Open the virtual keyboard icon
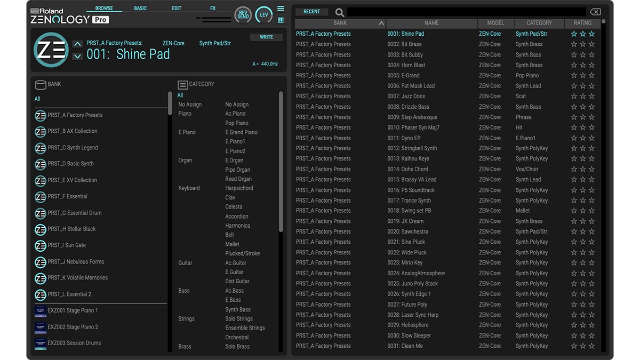 click(279, 20)
